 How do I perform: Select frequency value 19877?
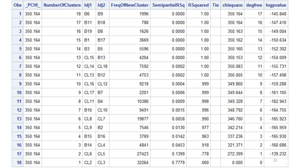coord(143,119)
